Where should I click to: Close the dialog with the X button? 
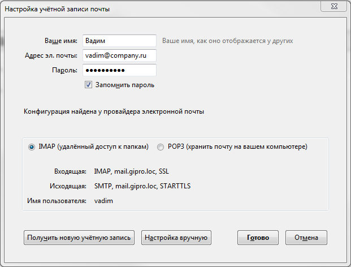[334, 6]
